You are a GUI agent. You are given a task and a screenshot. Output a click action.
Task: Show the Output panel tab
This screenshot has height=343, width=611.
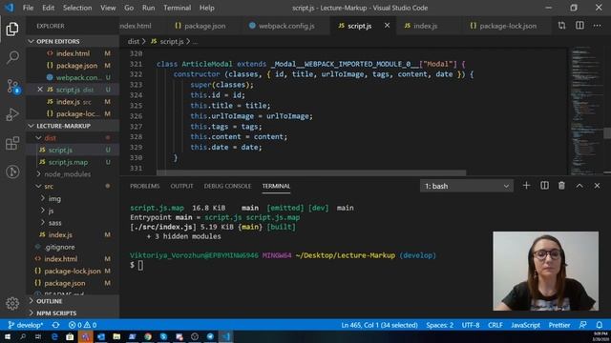pos(181,186)
